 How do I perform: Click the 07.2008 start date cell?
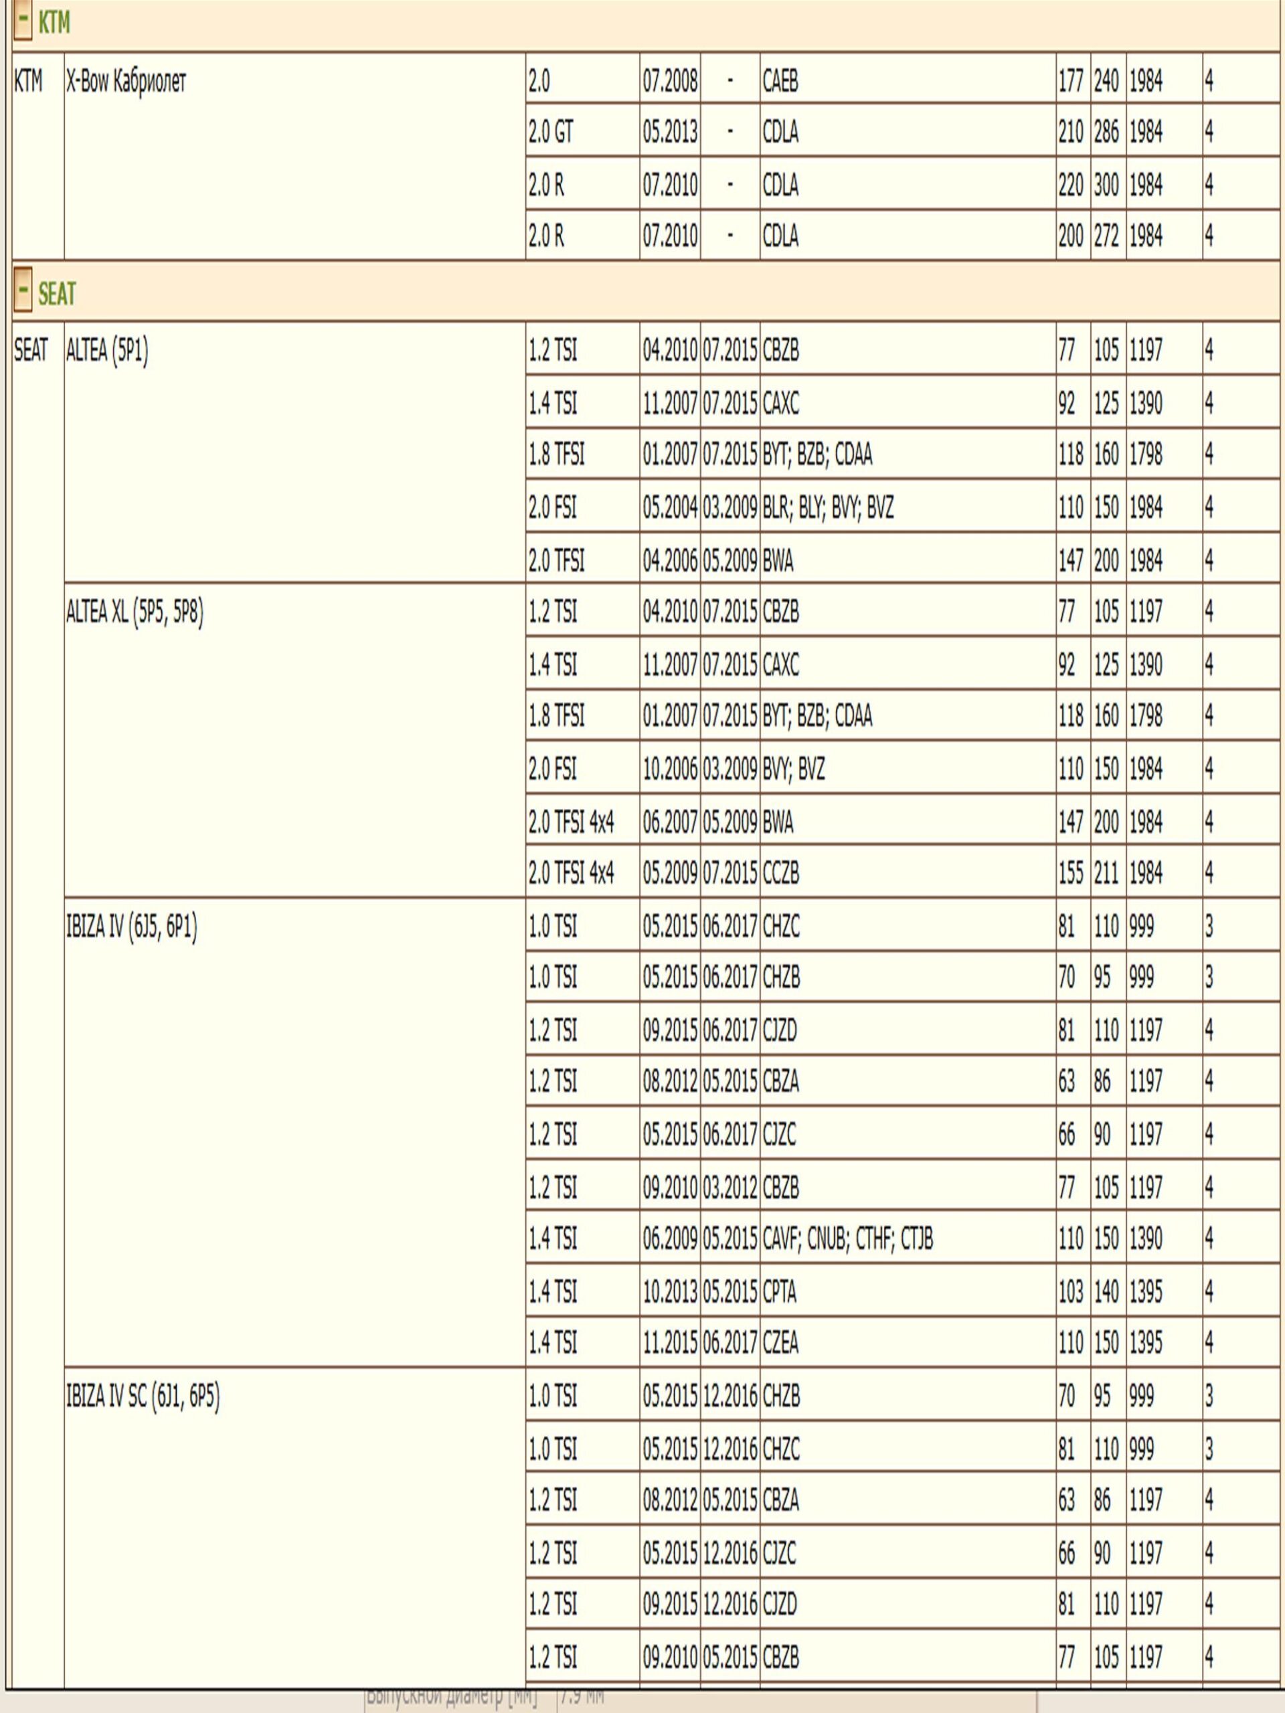[x=670, y=82]
